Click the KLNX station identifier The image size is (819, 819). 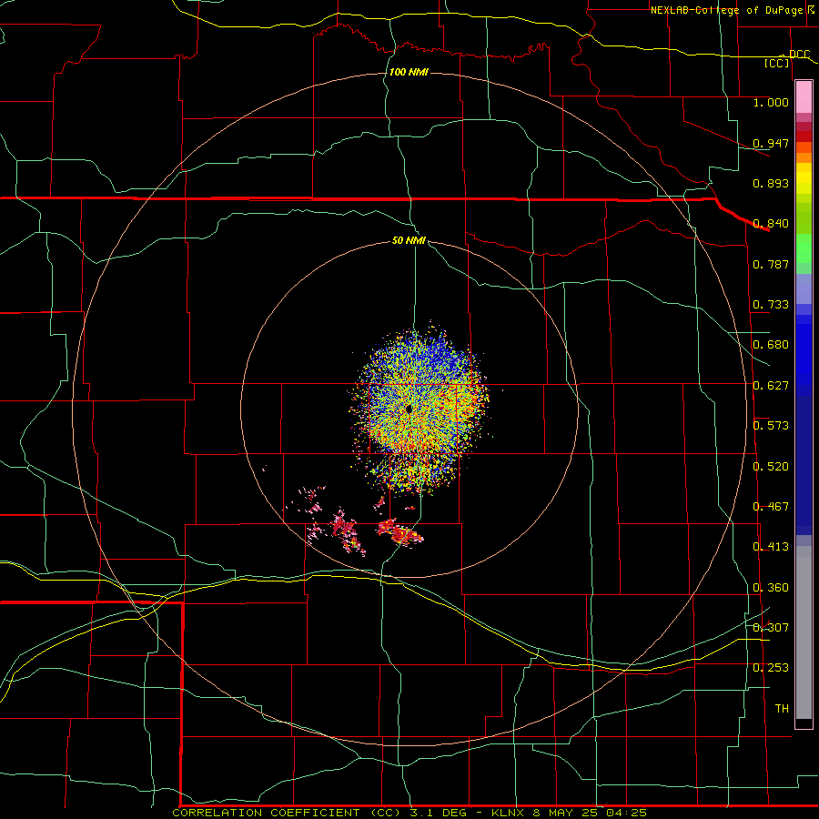coord(510,813)
